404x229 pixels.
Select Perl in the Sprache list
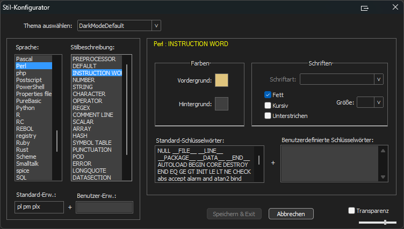point(34,66)
